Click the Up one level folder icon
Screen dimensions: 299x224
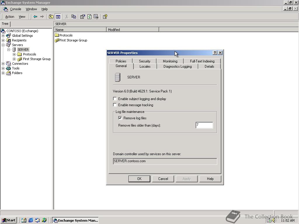coord(51,17)
